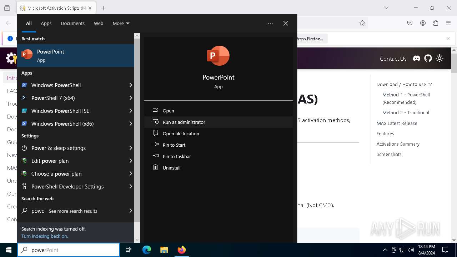Dismiss the refresh Firefox notification bar
Image resolution: width=457 pixels, height=257 pixels.
(x=448, y=39)
